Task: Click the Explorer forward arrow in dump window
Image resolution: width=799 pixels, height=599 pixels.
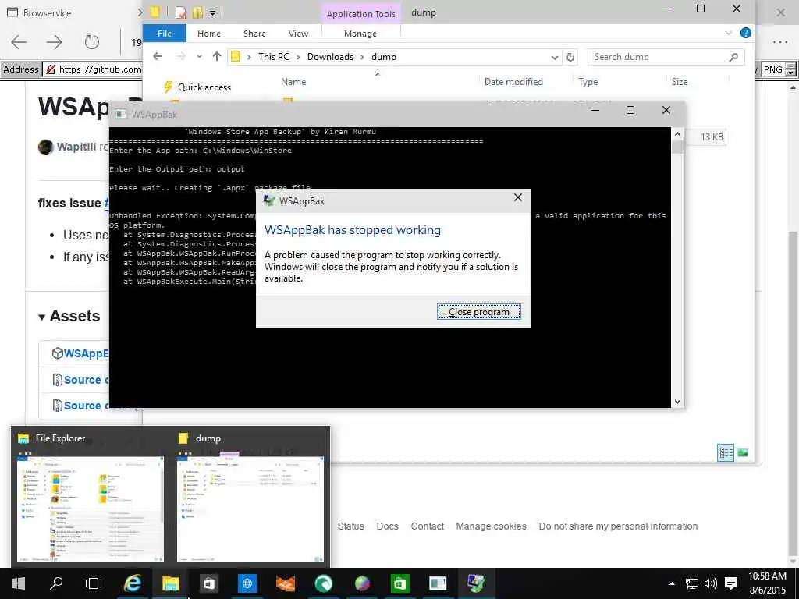Action: (180, 56)
